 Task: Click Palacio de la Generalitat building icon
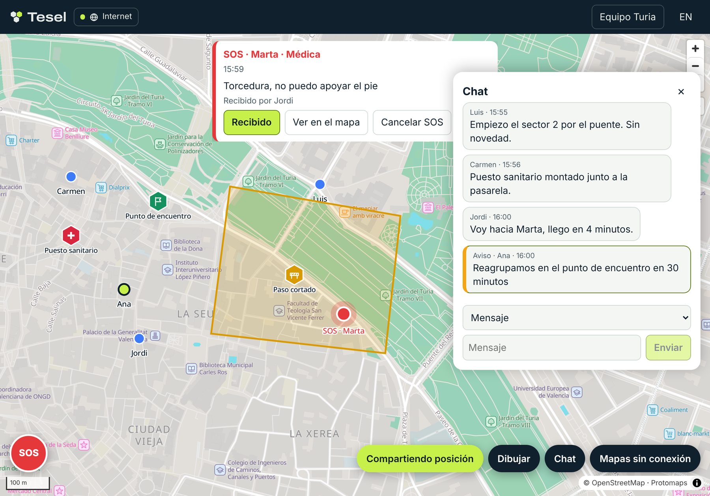(155, 336)
